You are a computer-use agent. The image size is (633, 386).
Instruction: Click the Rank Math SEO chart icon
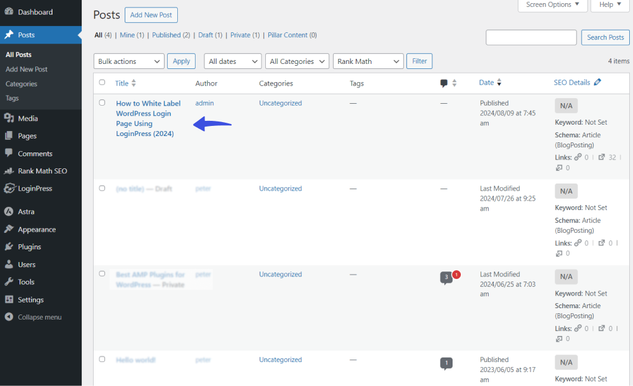9,171
